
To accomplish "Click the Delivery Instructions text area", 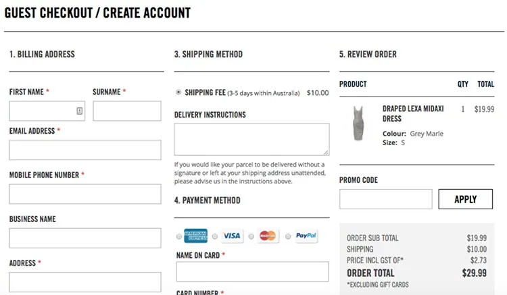I will pyautogui.click(x=251, y=139).
